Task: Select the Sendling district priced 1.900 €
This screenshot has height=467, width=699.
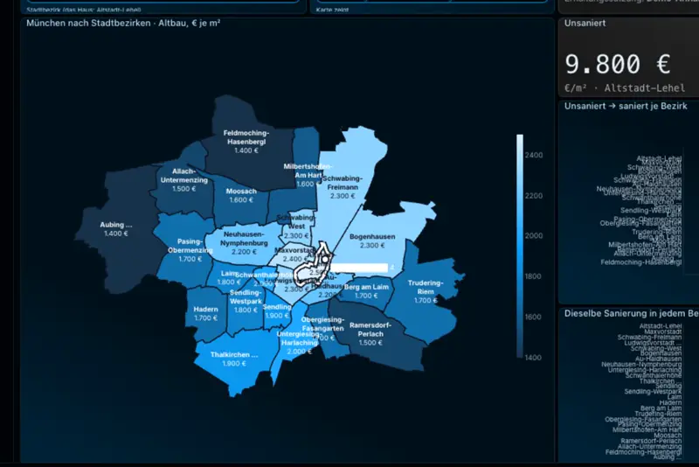Action: coord(277,311)
